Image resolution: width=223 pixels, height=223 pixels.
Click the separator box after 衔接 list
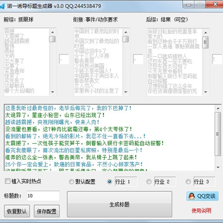tap(138, 59)
